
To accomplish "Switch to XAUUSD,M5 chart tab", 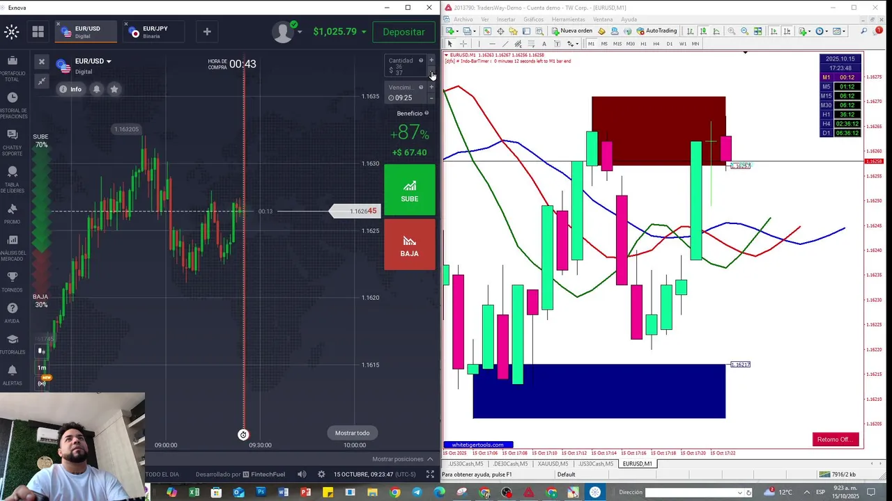I will (552, 464).
